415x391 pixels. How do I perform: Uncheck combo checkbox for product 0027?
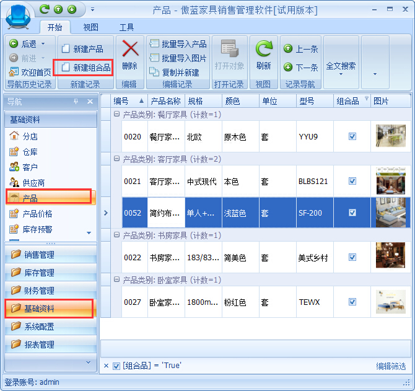pos(352,302)
